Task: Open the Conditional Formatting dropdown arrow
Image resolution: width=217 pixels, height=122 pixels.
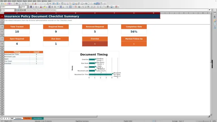Action: 118,7
